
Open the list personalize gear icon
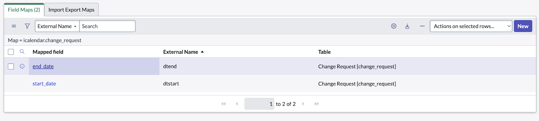pos(394,26)
